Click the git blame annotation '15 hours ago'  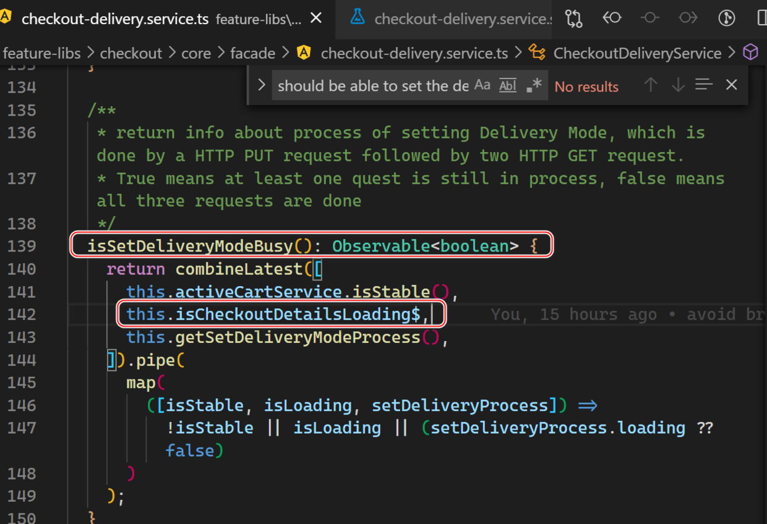click(x=598, y=315)
